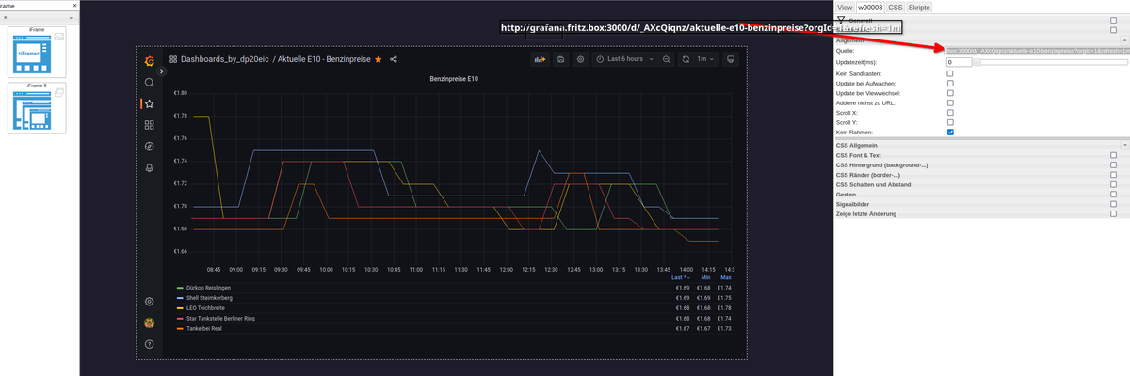Enable the Kein Sandkasten checkbox
This screenshot has width=1130, height=376.
(950, 73)
